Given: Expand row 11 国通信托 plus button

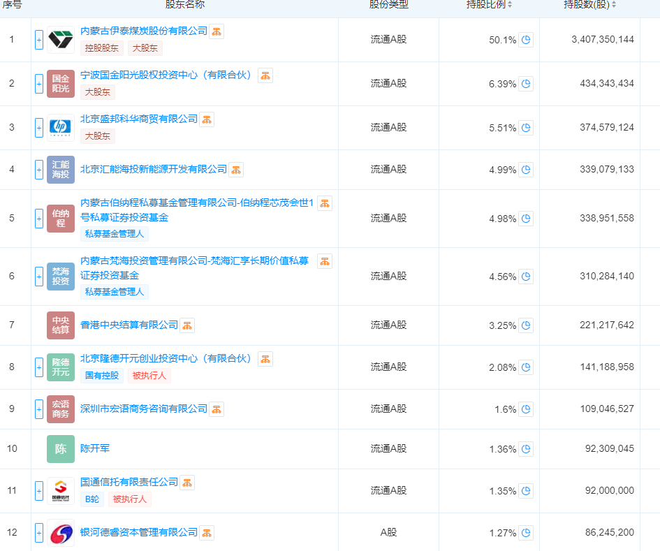Looking at the screenshot, I should pos(38,491).
